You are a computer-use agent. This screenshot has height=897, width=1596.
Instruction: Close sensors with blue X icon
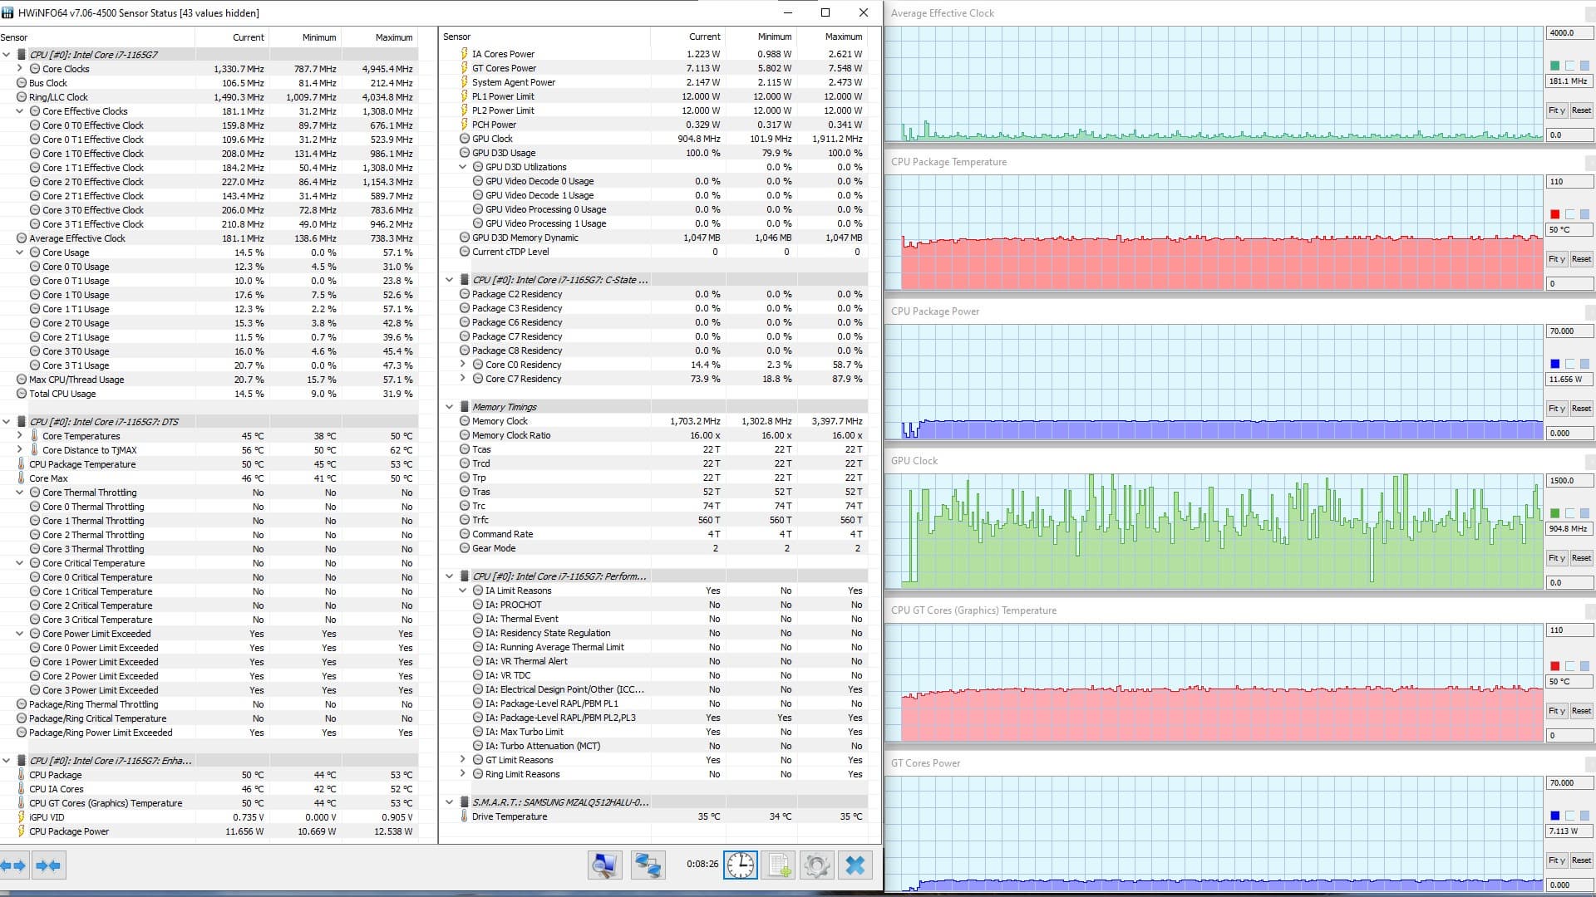click(855, 865)
